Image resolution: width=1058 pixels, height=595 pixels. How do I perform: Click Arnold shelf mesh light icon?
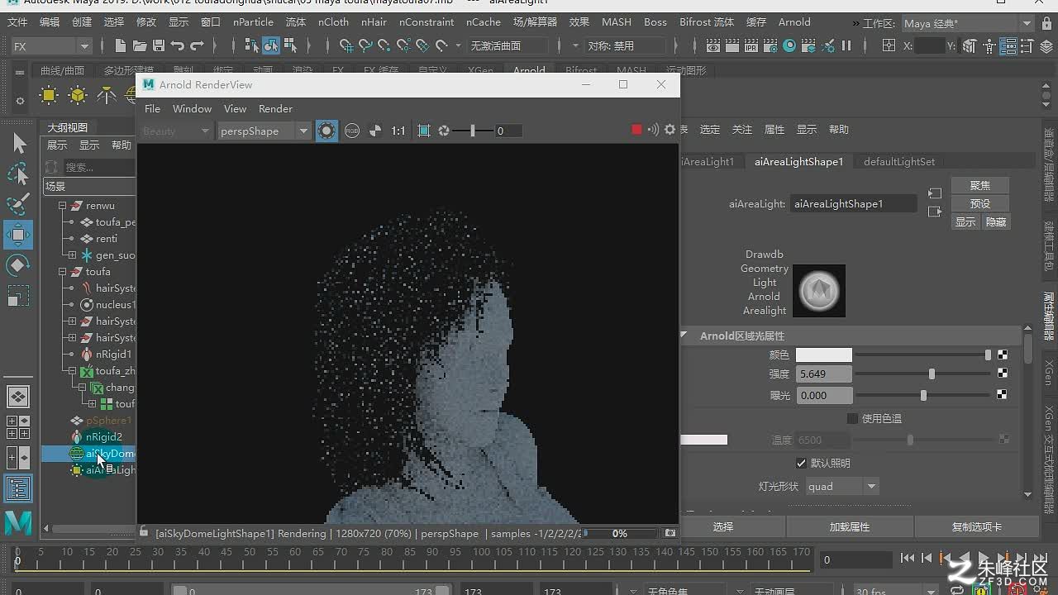(x=78, y=96)
